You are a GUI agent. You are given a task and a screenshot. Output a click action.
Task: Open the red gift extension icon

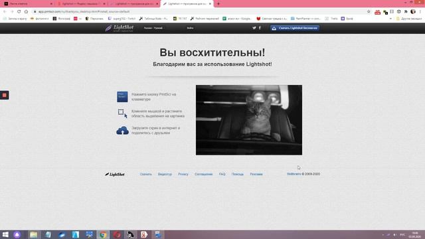click(377, 12)
